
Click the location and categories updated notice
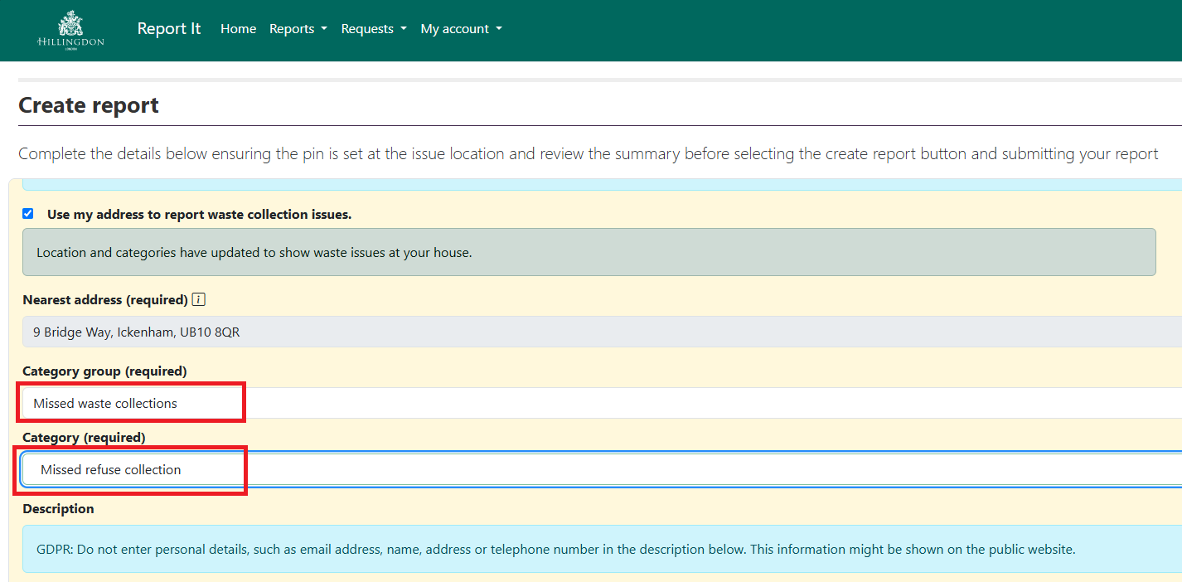(589, 252)
